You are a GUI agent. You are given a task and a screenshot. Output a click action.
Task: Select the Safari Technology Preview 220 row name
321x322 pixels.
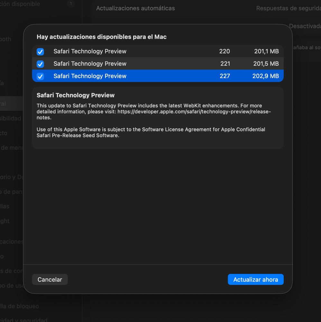tap(90, 51)
